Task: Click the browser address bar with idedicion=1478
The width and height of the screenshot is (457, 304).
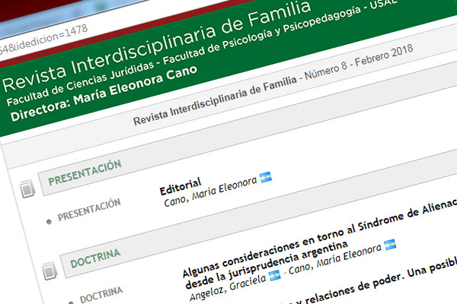Action: [43, 41]
